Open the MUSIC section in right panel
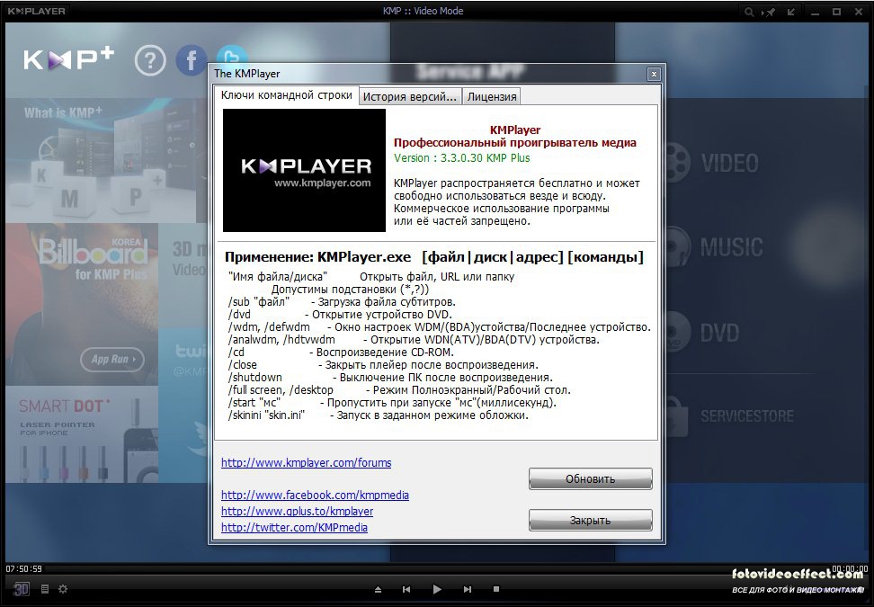Viewport: 874px width, 607px height. coord(732,247)
